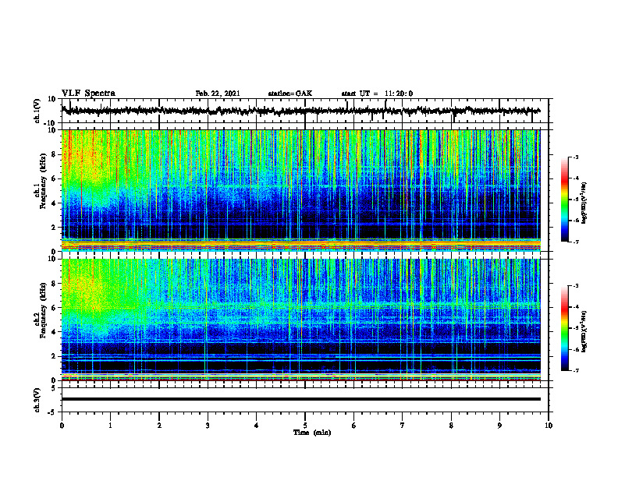The width and height of the screenshot is (618, 477).
Task: Click the ch.2 "Frequency (kHz)" axis label
Action: coord(43,309)
